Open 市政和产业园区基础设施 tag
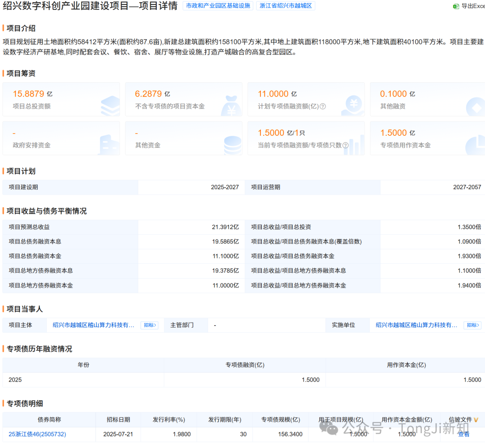This screenshot has width=485, height=448. [x=218, y=6]
